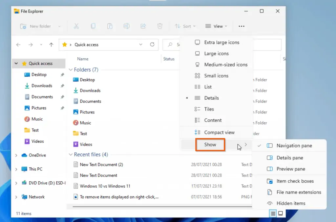
Task: Refresh the Quick access location
Action: 152,44
